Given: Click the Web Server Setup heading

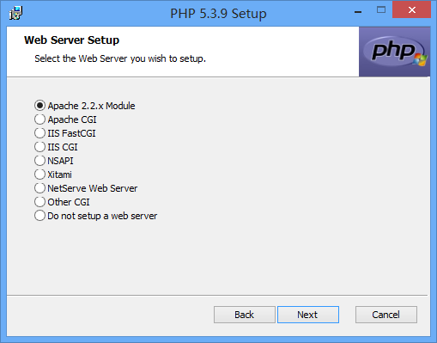Looking at the screenshot, I should (71, 40).
